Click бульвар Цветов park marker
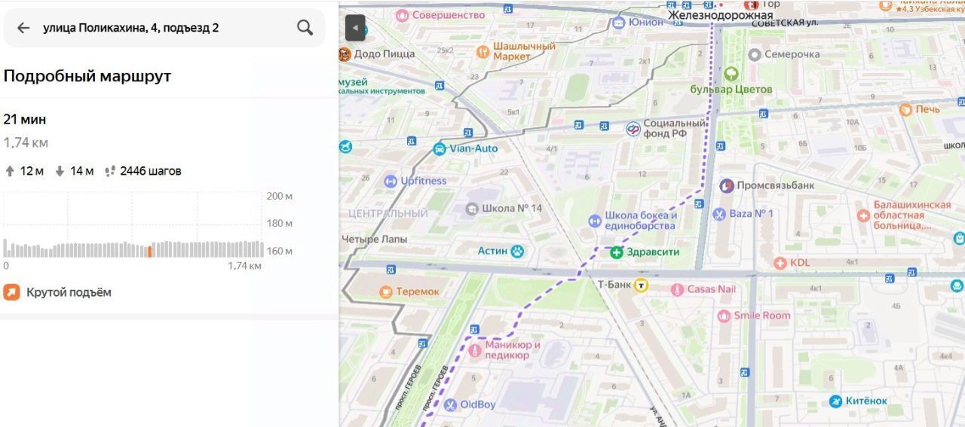The width and height of the screenshot is (965, 427). pyautogui.click(x=731, y=74)
